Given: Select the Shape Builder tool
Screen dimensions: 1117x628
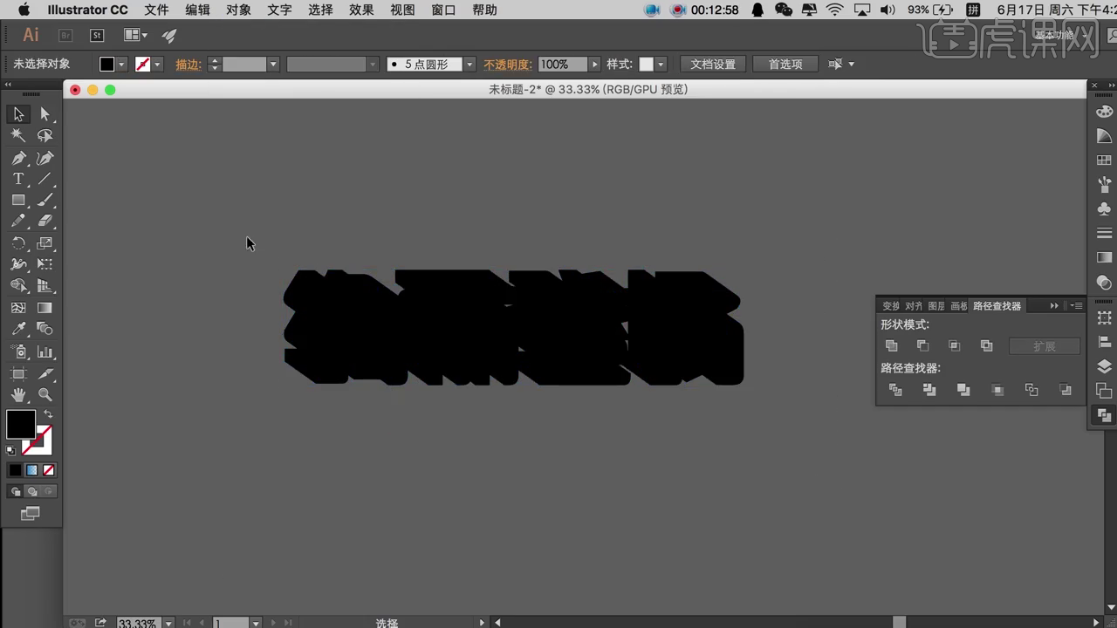Looking at the screenshot, I should (18, 286).
